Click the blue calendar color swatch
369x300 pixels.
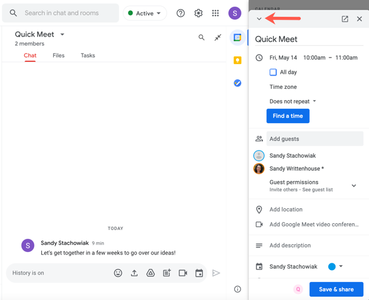[332, 266]
